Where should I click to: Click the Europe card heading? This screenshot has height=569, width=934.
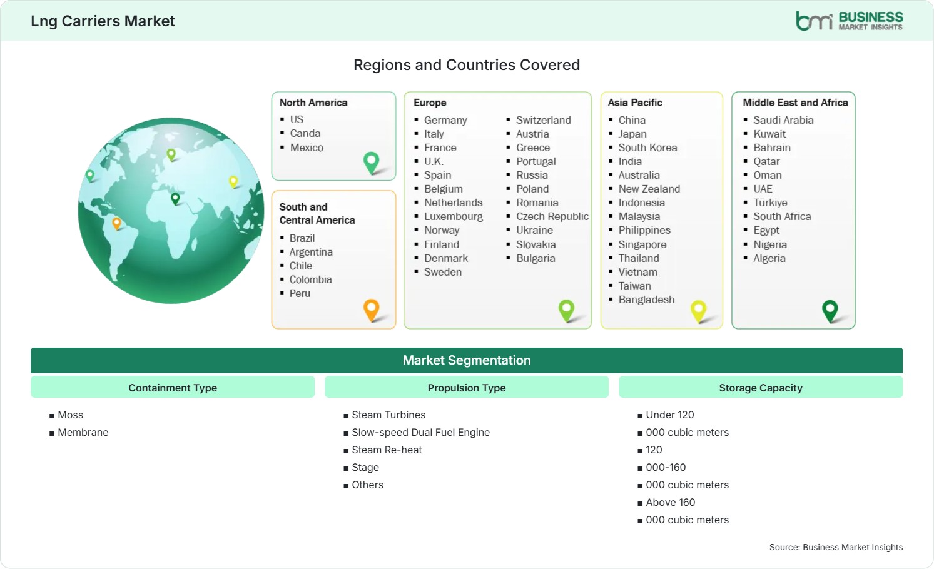(x=430, y=103)
